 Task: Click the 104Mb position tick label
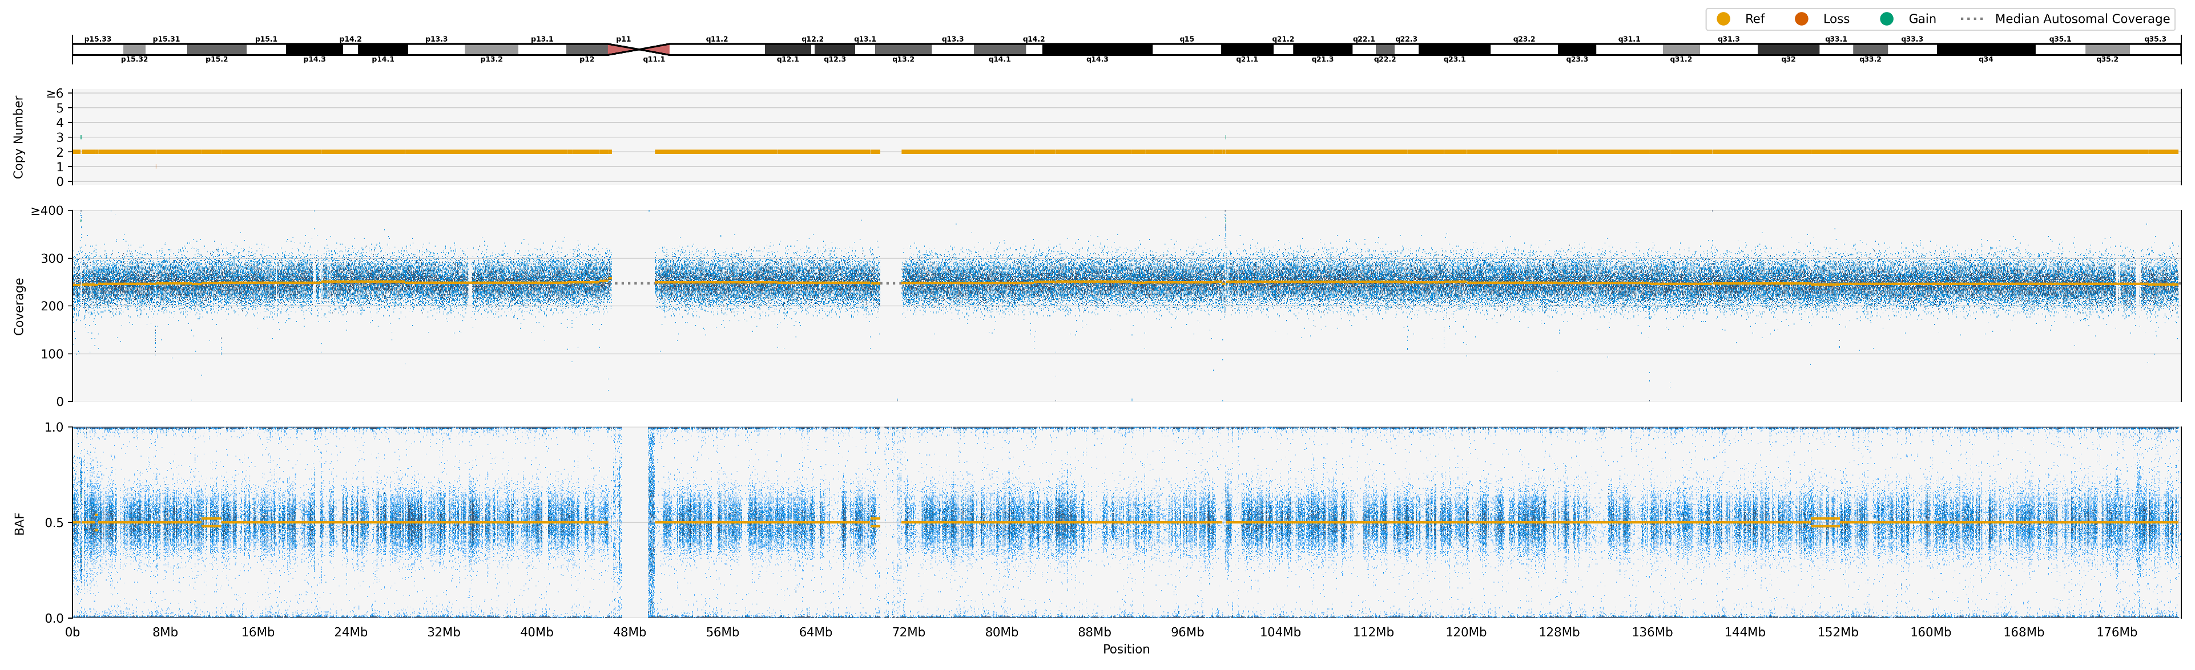(x=1280, y=632)
